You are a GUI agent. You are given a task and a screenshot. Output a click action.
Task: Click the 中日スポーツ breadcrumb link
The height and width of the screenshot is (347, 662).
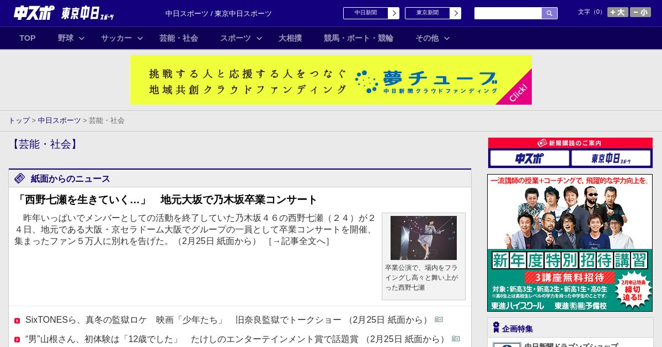pos(60,121)
